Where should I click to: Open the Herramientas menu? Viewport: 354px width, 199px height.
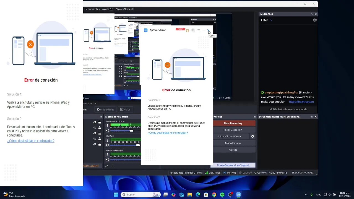(x=92, y=9)
